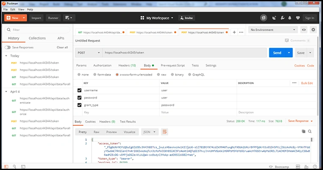Copy response body with copy icon
Viewport: 323px width, 170px height.
[304, 131]
